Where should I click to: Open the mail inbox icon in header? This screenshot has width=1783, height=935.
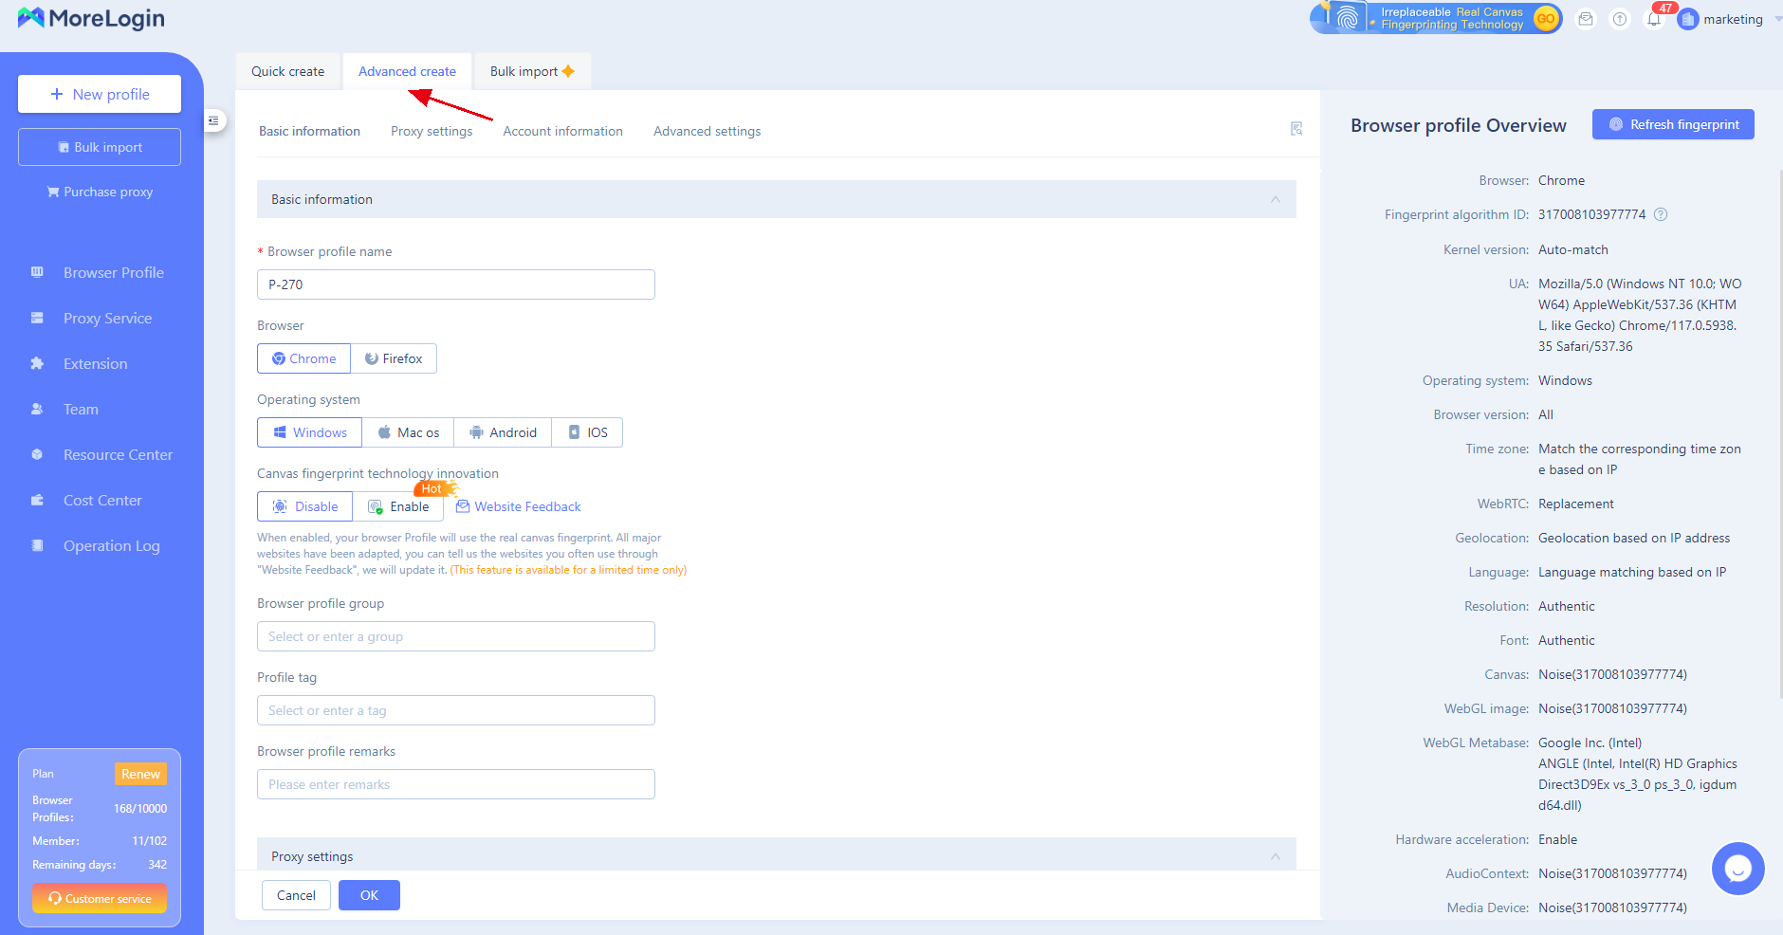[1586, 19]
